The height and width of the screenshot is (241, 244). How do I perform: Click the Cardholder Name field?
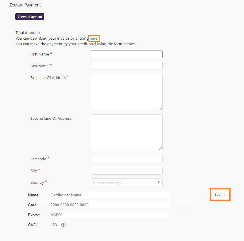pos(110,195)
